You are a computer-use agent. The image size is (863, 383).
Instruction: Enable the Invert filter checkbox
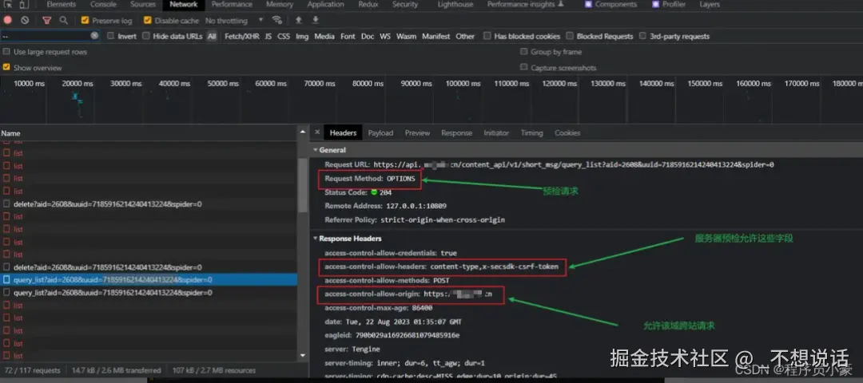(110, 36)
